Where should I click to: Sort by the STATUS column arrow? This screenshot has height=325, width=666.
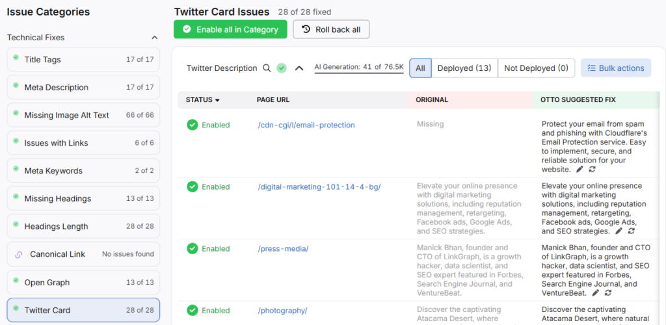coord(217,101)
